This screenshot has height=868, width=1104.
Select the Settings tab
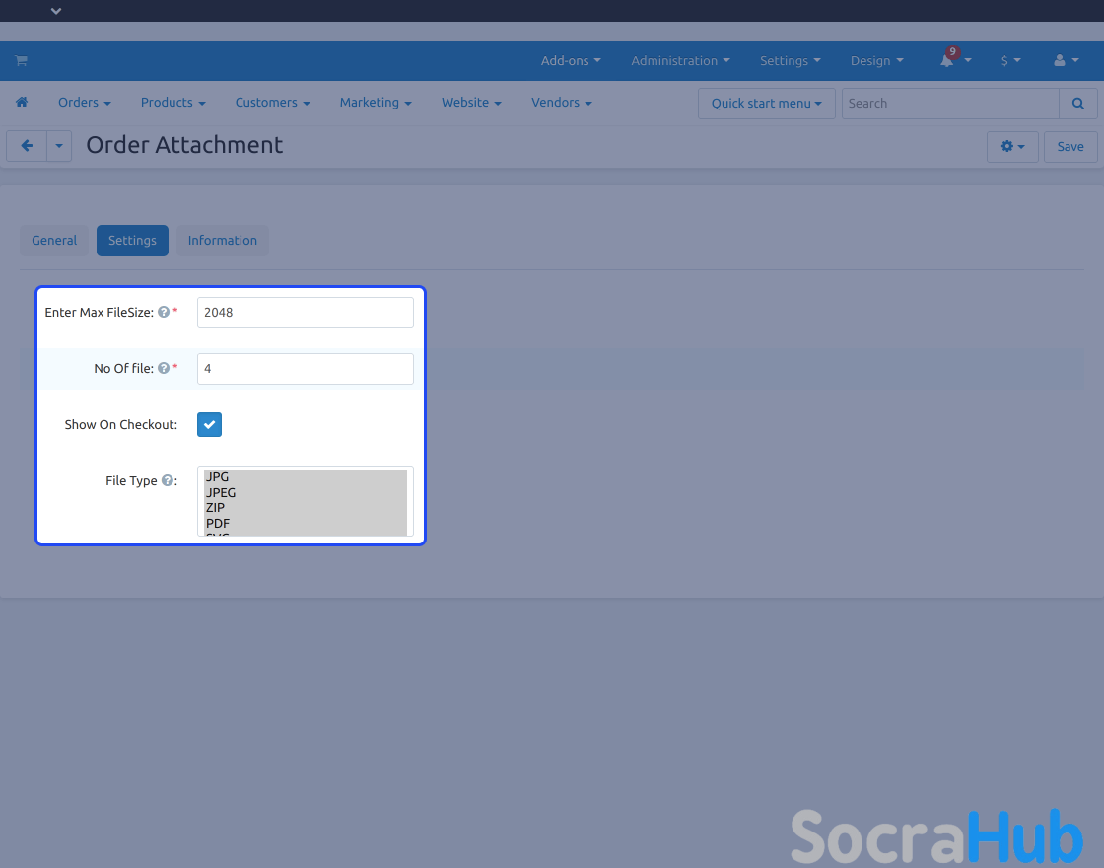pos(132,241)
